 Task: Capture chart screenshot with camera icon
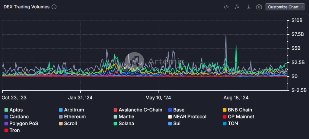259,7
